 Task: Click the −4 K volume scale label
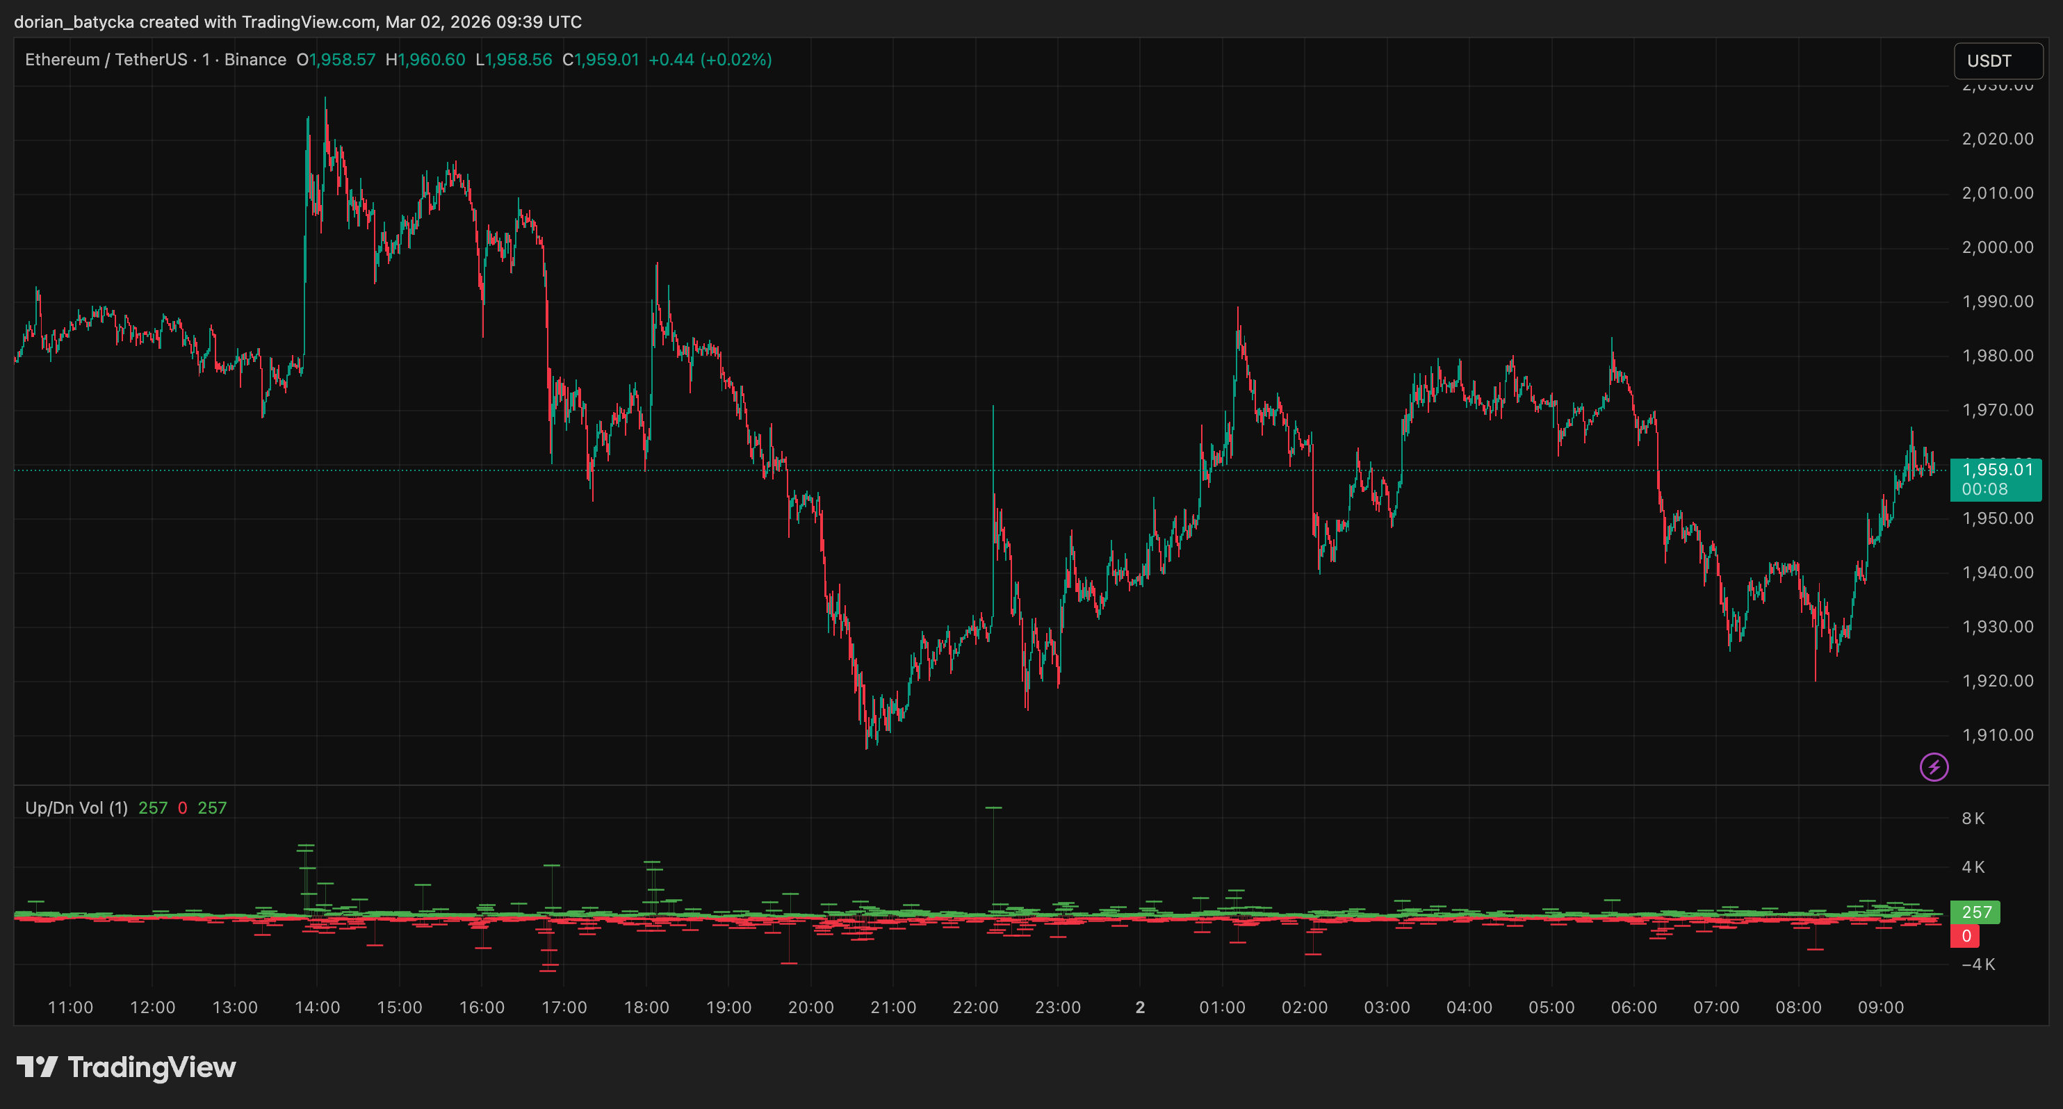(1978, 964)
